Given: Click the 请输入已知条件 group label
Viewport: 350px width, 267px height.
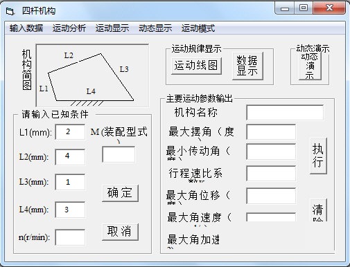Looking at the screenshot, I should point(55,114).
